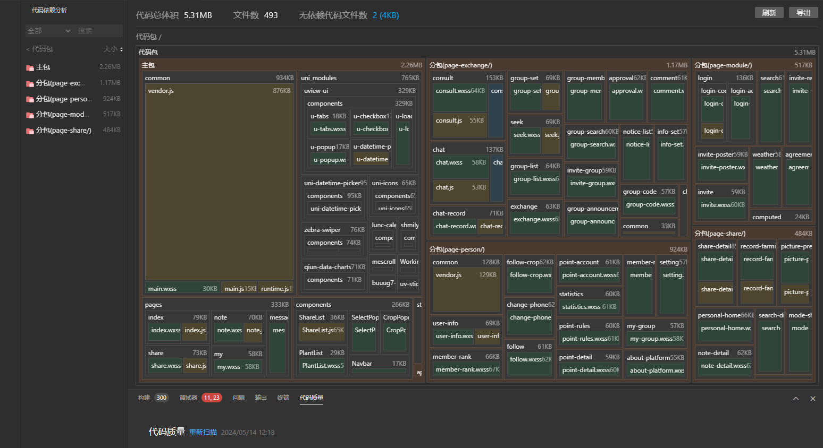Open the 分包(page-exchange/) 1.17MB treemap header

coord(558,65)
